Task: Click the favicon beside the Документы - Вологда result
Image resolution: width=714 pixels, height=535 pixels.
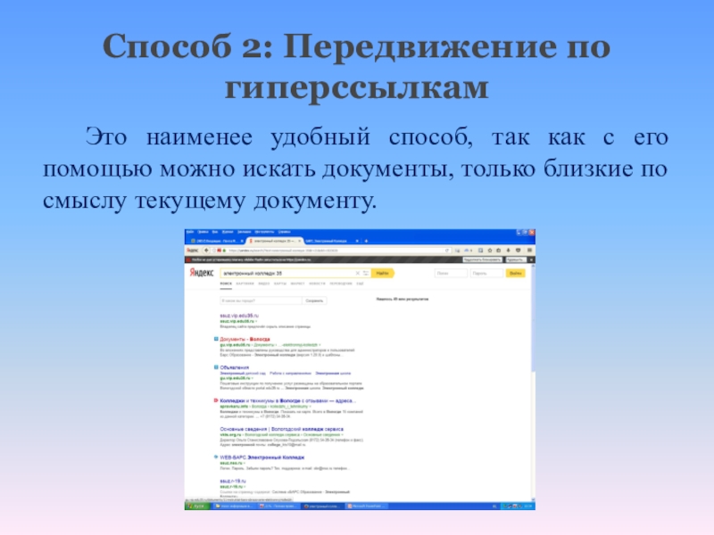Action: (216, 340)
